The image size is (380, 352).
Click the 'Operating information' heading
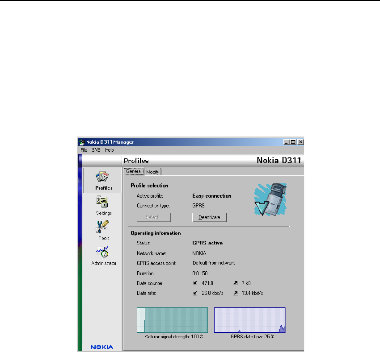pyautogui.click(x=156, y=233)
